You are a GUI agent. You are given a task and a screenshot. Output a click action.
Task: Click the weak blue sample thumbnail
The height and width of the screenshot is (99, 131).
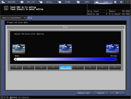tap(18, 49)
